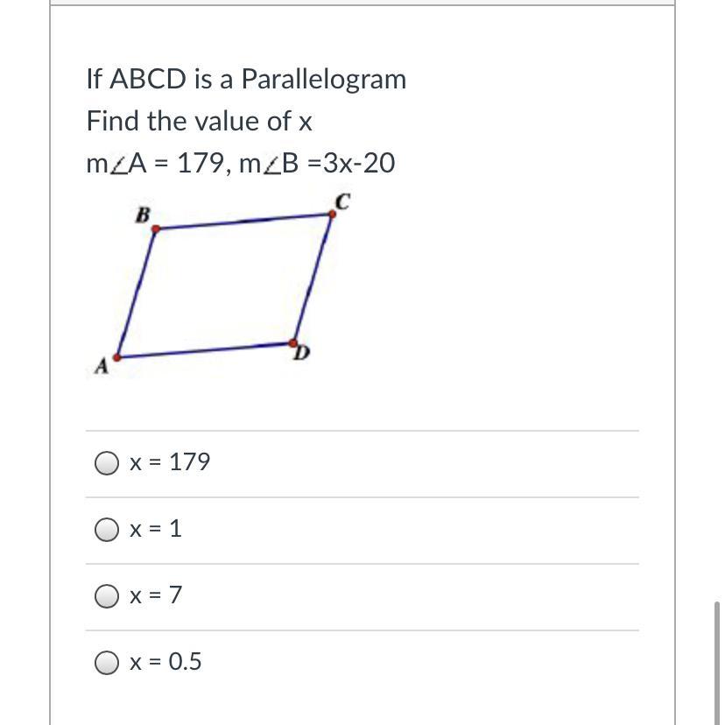Click the bottom side AD of the parallelogram
Viewport: 725px width, 725px height.
[x=205, y=350]
